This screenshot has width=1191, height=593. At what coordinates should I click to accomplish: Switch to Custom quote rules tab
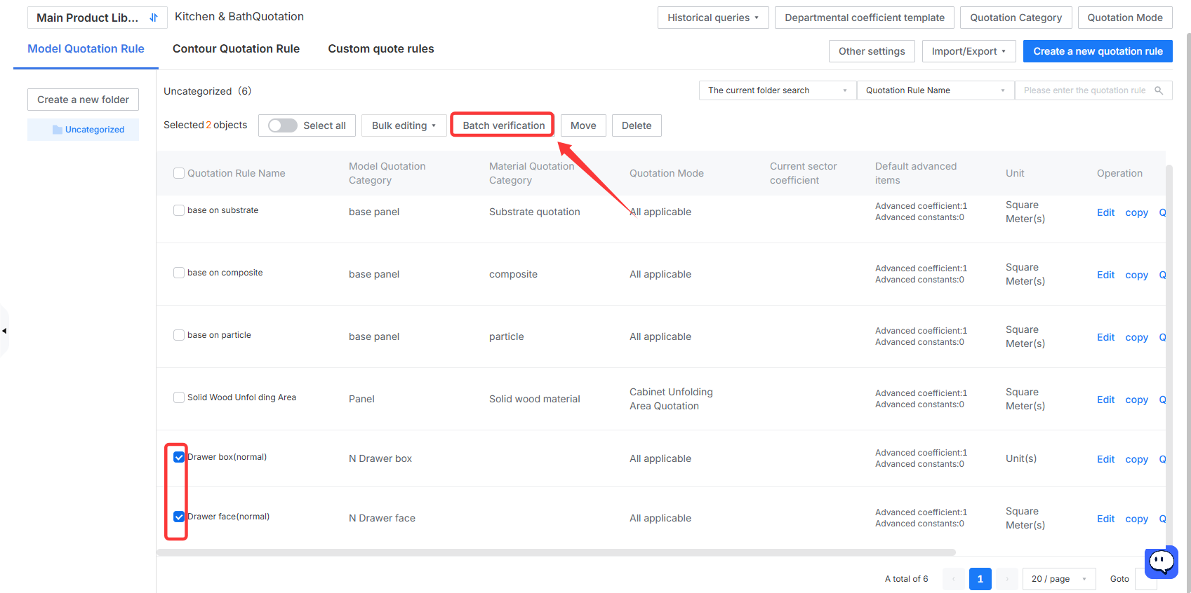[381, 48]
